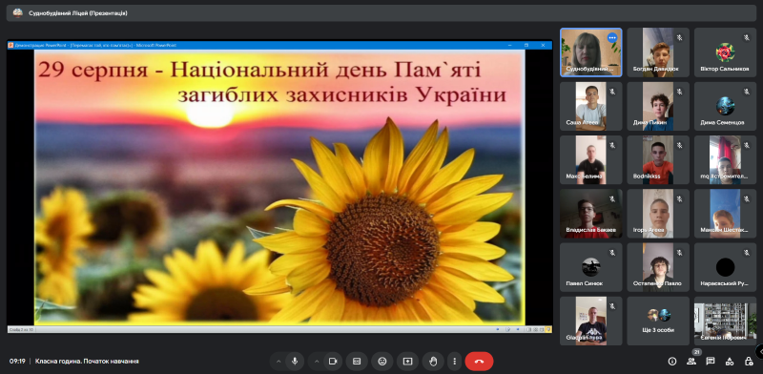Click muted mic icon on Ігорь Агеев tile
The width and height of the screenshot is (763, 374).
click(679, 198)
